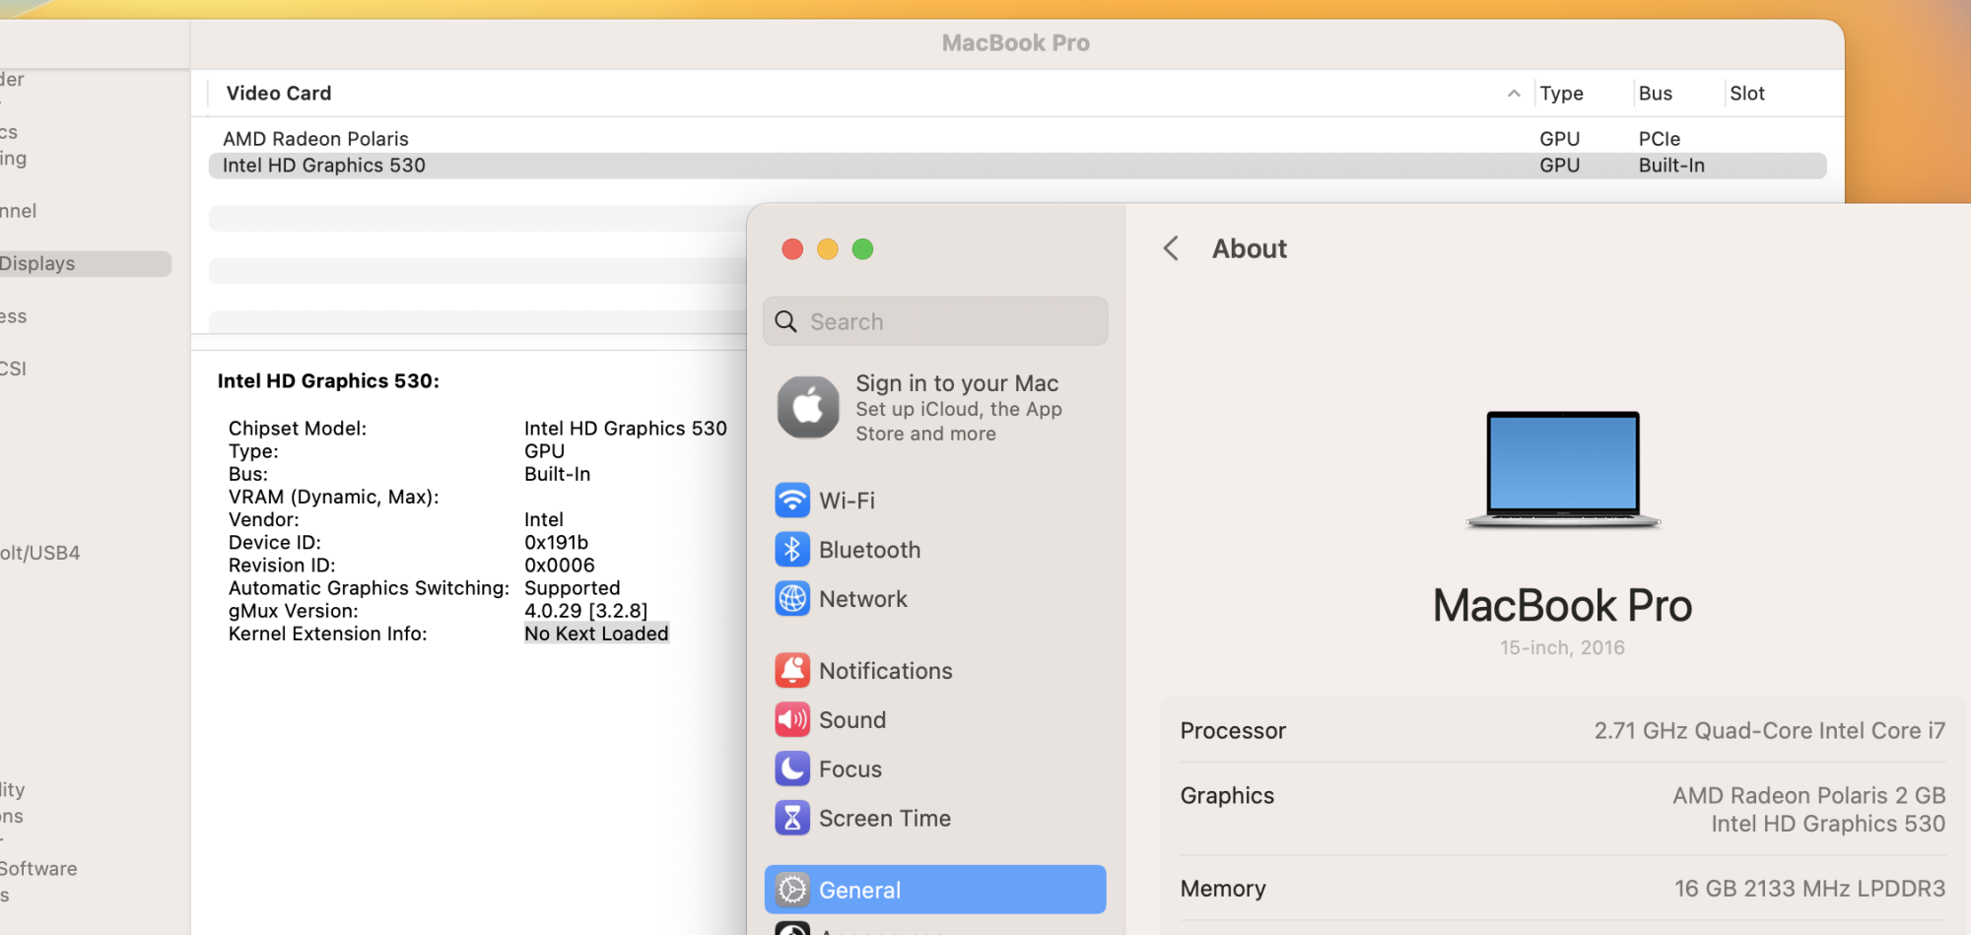Click the Supported graphics switching value
The width and height of the screenshot is (1971, 935).
coord(573,588)
